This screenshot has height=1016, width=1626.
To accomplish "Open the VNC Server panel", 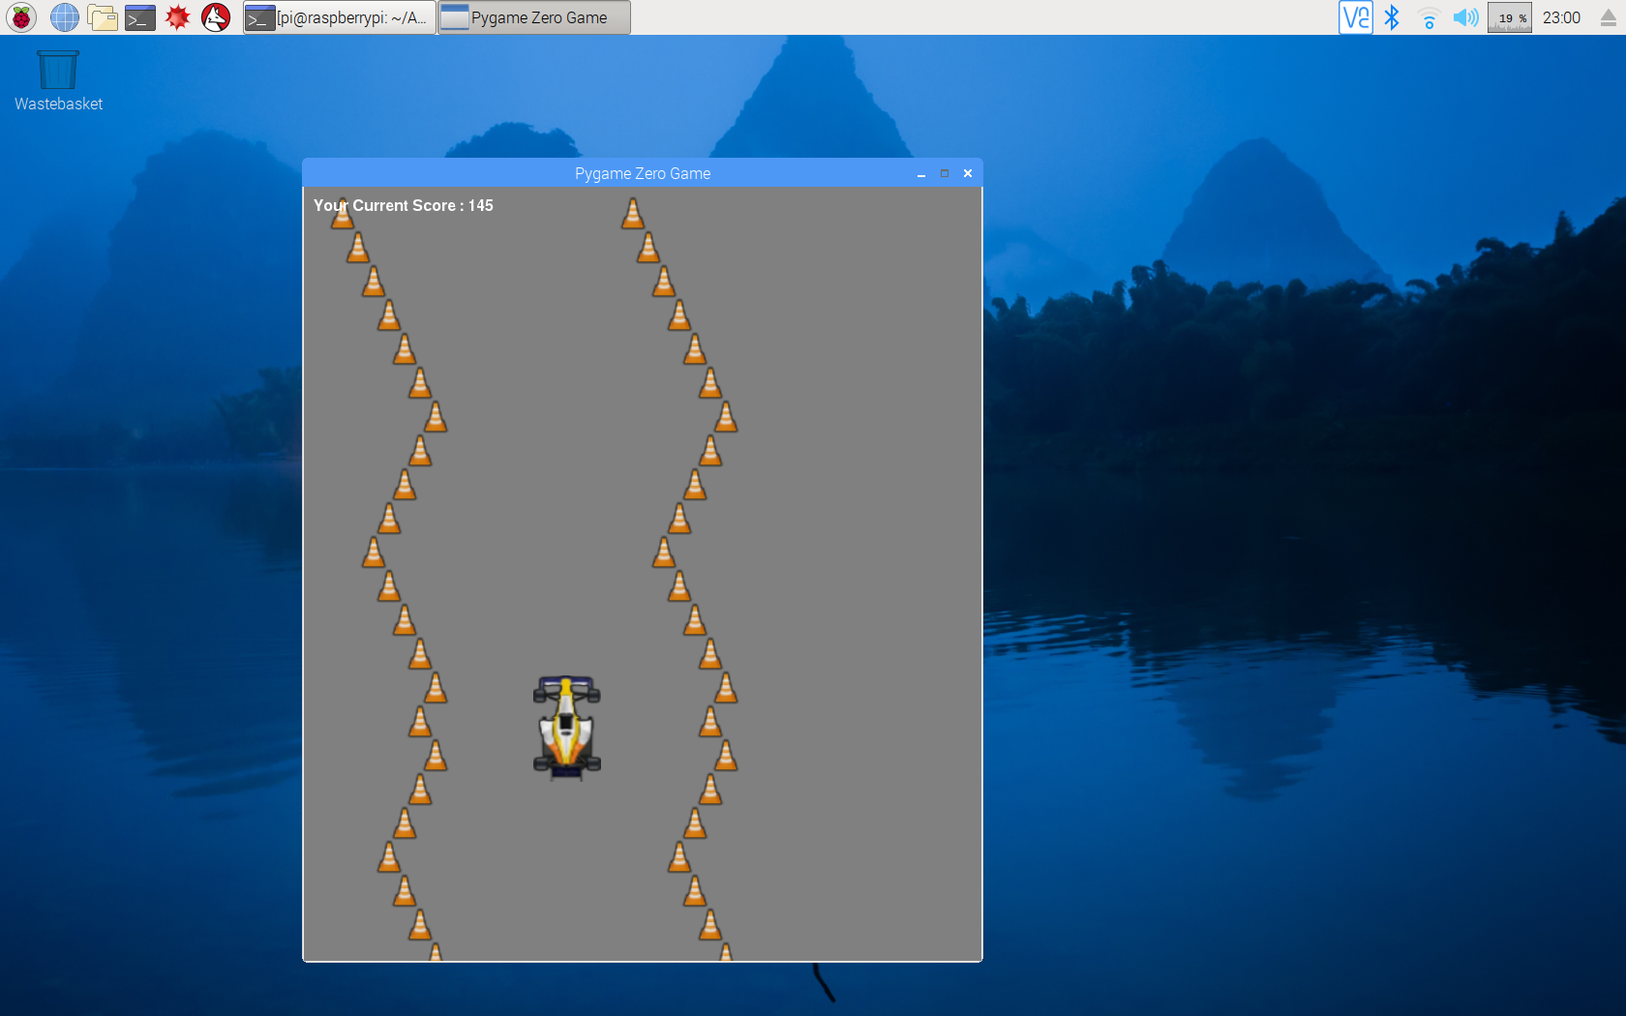I will 1355,16.
